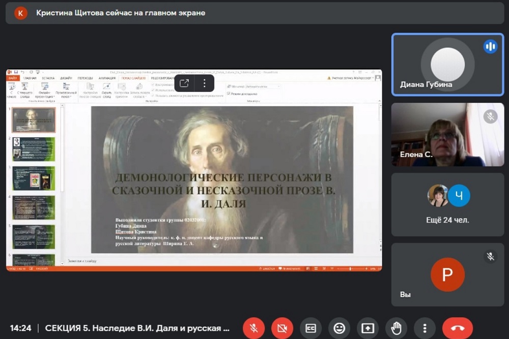Toggle the Режим докладчика checkbox

[229, 94]
